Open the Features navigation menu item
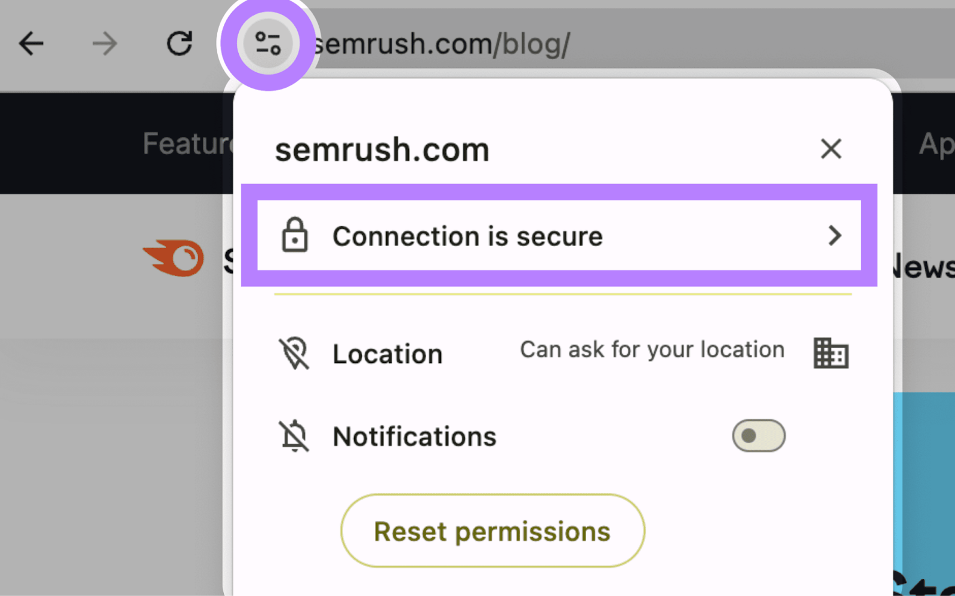Viewport: 955px width, 596px height. pos(186,144)
